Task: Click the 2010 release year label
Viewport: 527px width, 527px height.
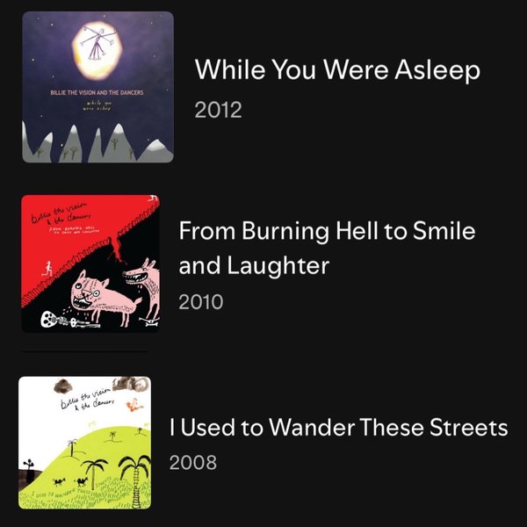Action: pyautogui.click(x=201, y=302)
